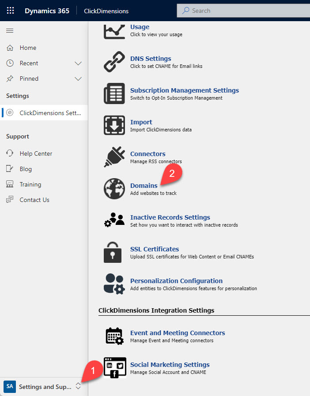Screen dimensions: 310x396
Task: Click the Blog pencil-note icon
Action: (x=10, y=169)
